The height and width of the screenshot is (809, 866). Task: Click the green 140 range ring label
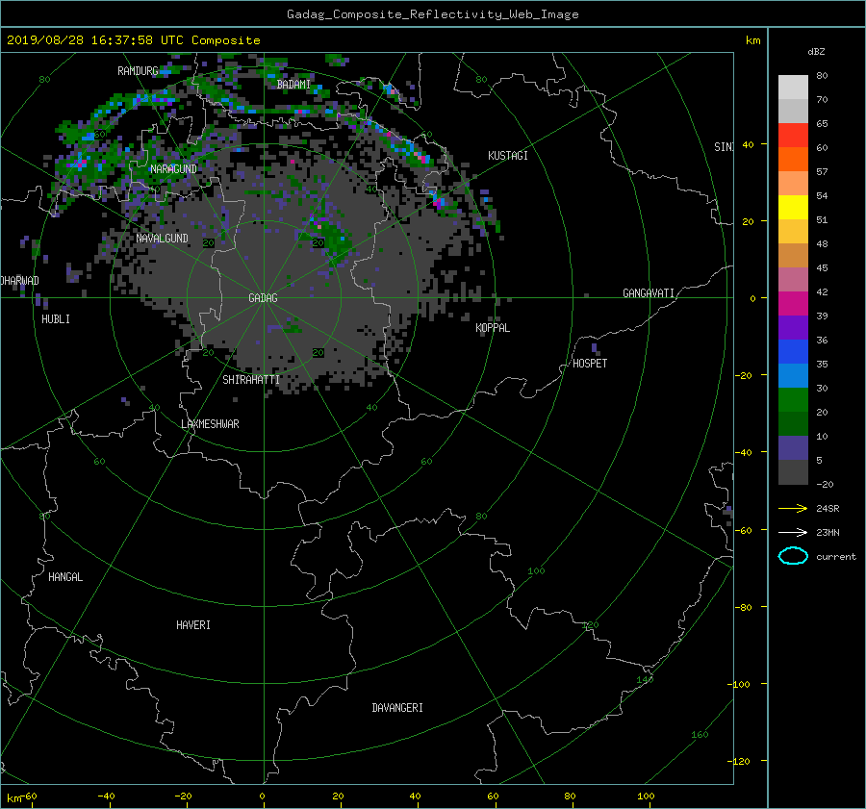pos(645,680)
